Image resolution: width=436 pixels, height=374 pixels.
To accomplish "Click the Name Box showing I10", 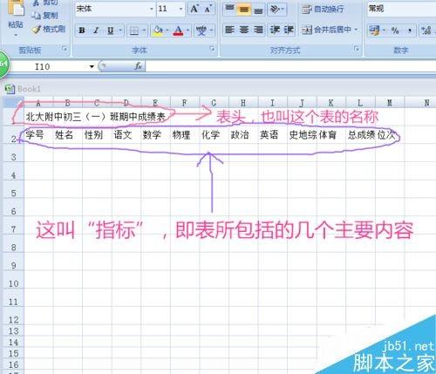I will (x=50, y=67).
